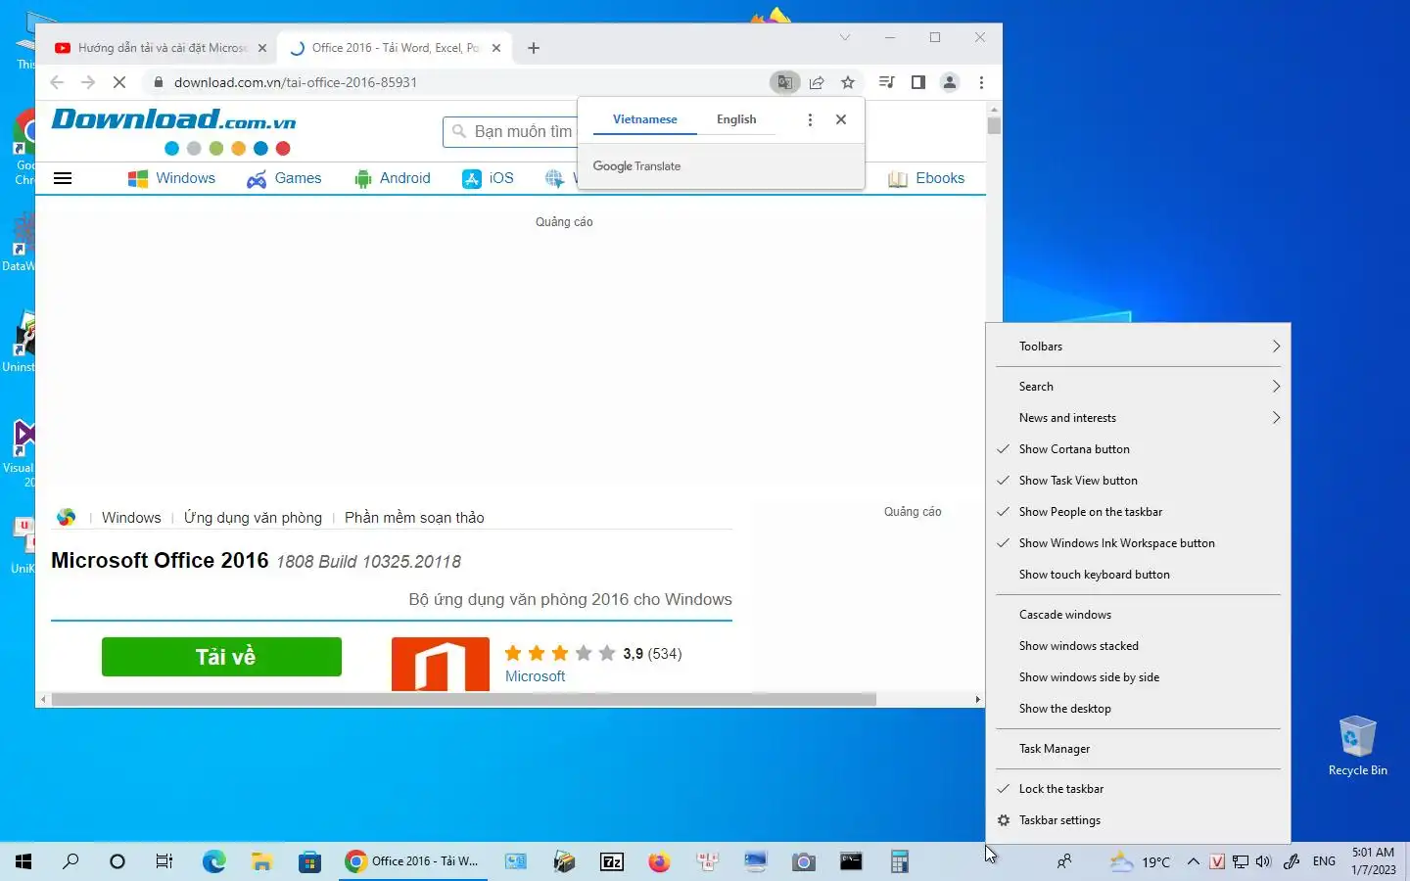The height and width of the screenshot is (881, 1410).
Task: Click the Share this page icon
Action: (817, 82)
